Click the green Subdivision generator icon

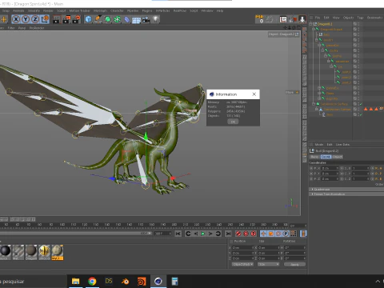pyautogui.click(x=108, y=19)
